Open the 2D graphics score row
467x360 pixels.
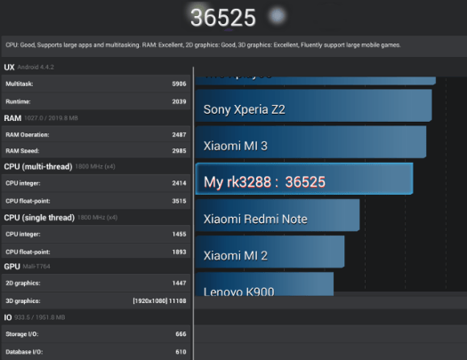[96, 283]
